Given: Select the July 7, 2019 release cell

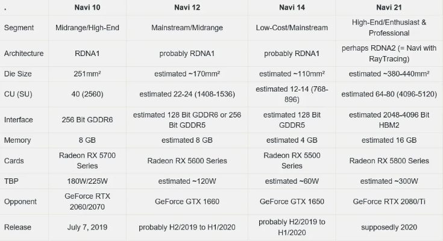Looking at the screenshot, I should tap(84, 227).
